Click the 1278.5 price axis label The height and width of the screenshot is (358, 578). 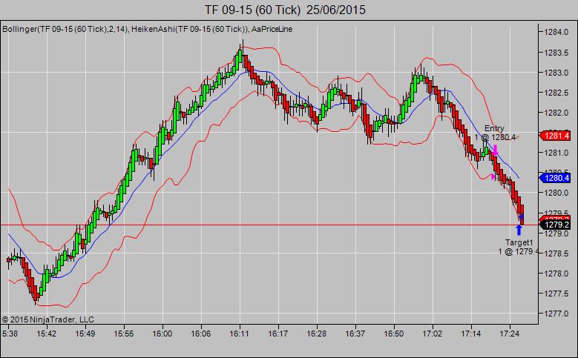pyautogui.click(x=556, y=253)
